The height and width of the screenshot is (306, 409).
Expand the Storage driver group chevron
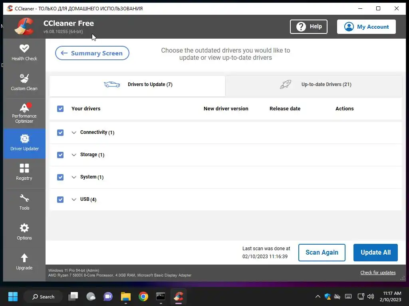74,155
